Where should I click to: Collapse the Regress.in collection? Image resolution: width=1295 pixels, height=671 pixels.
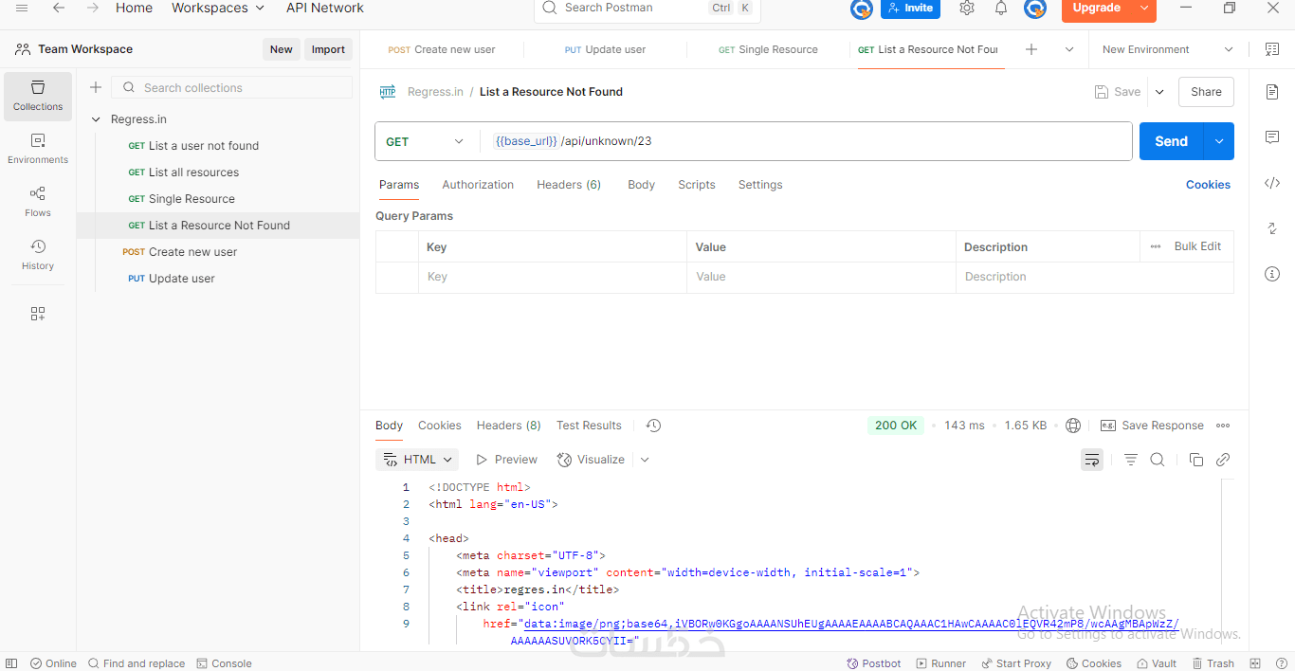[x=96, y=119]
